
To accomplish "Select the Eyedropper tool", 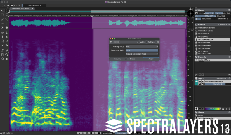I will point(7,51).
